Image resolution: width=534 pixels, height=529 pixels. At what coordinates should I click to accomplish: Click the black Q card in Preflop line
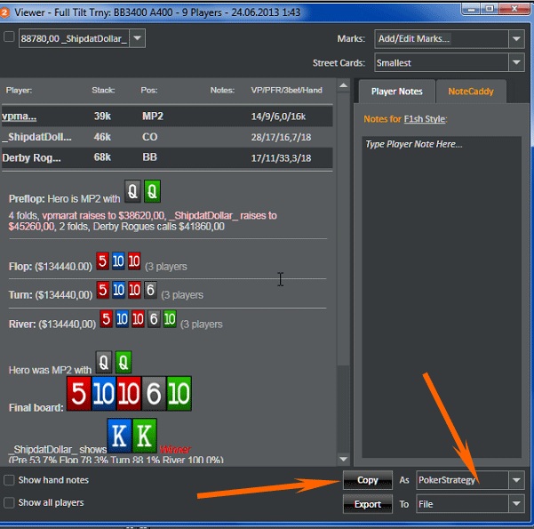(x=132, y=191)
